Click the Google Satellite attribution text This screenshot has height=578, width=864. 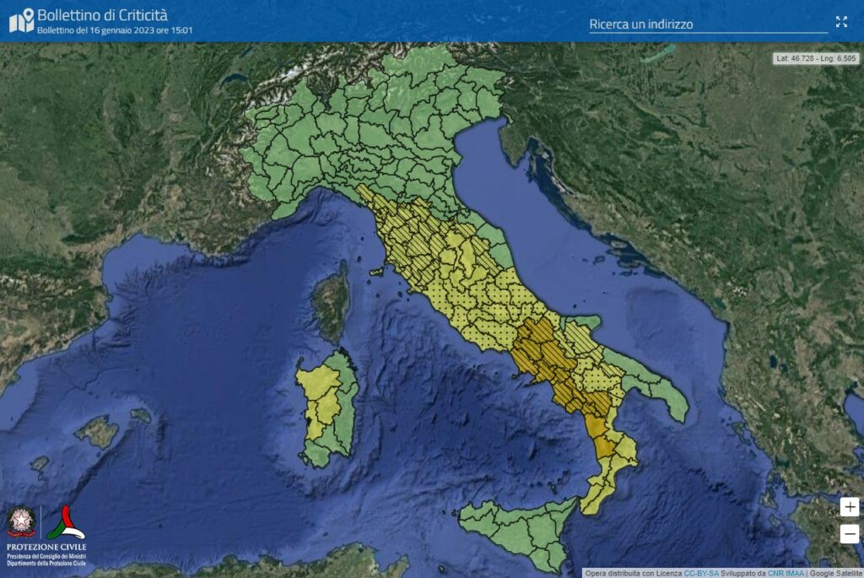(x=836, y=574)
